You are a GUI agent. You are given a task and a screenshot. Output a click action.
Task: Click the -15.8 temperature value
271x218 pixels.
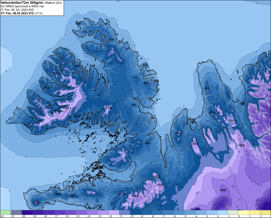pyautogui.click(x=222, y=190)
